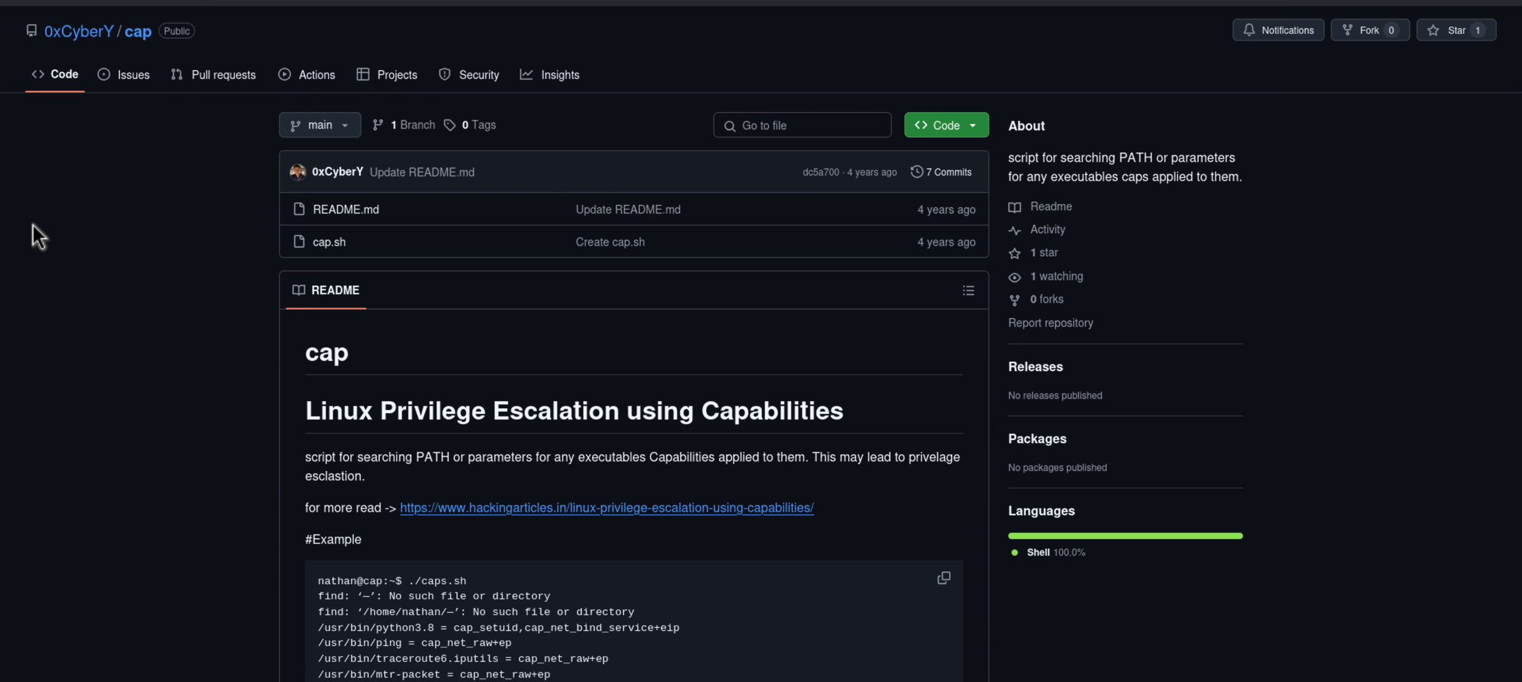Click the commit history clock icon
Screen dimensions: 1522x682
click(917, 172)
